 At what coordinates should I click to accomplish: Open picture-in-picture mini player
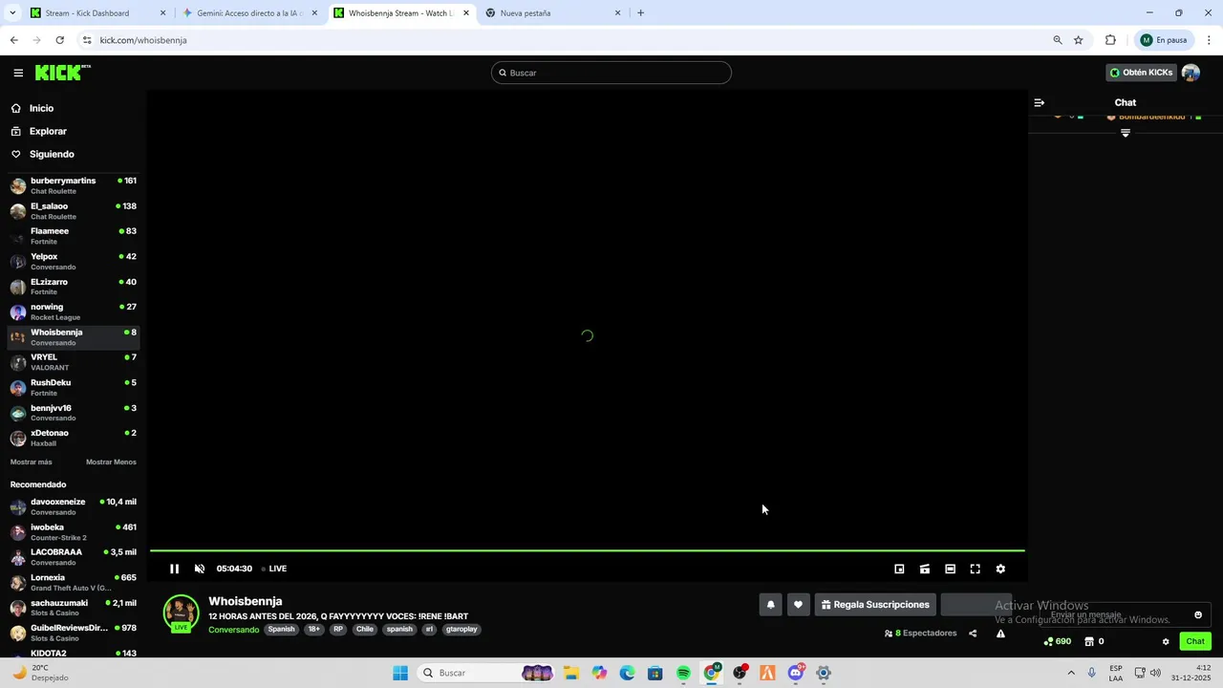pyautogui.click(x=899, y=569)
